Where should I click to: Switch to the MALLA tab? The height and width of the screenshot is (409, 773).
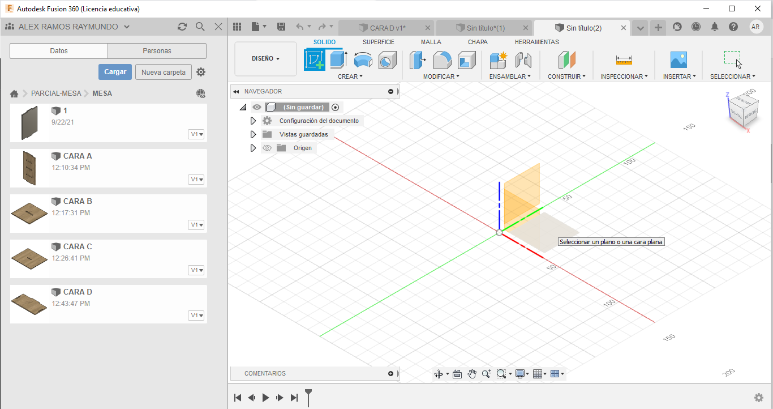pyautogui.click(x=431, y=42)
